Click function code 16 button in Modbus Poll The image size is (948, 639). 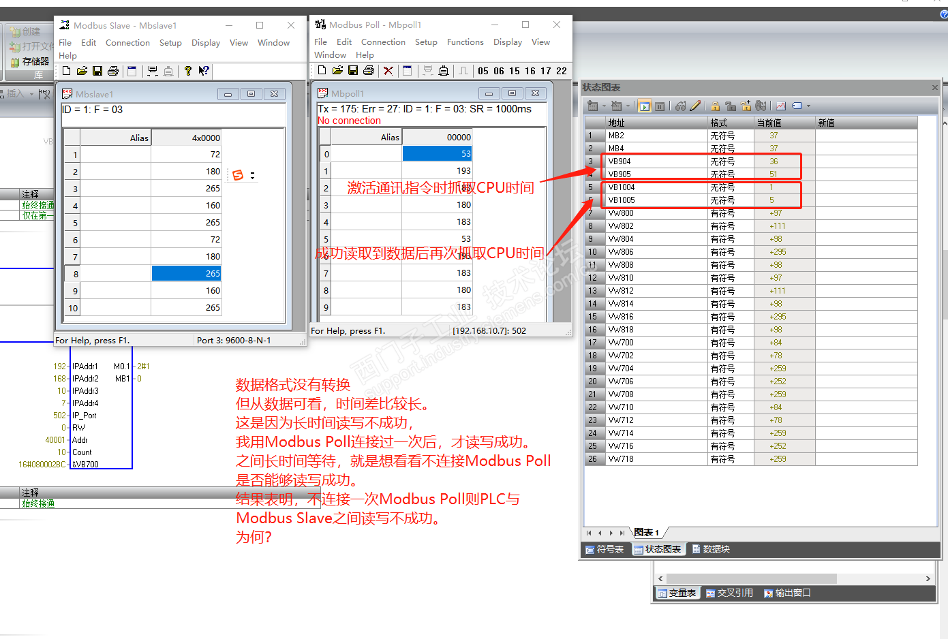530,71
